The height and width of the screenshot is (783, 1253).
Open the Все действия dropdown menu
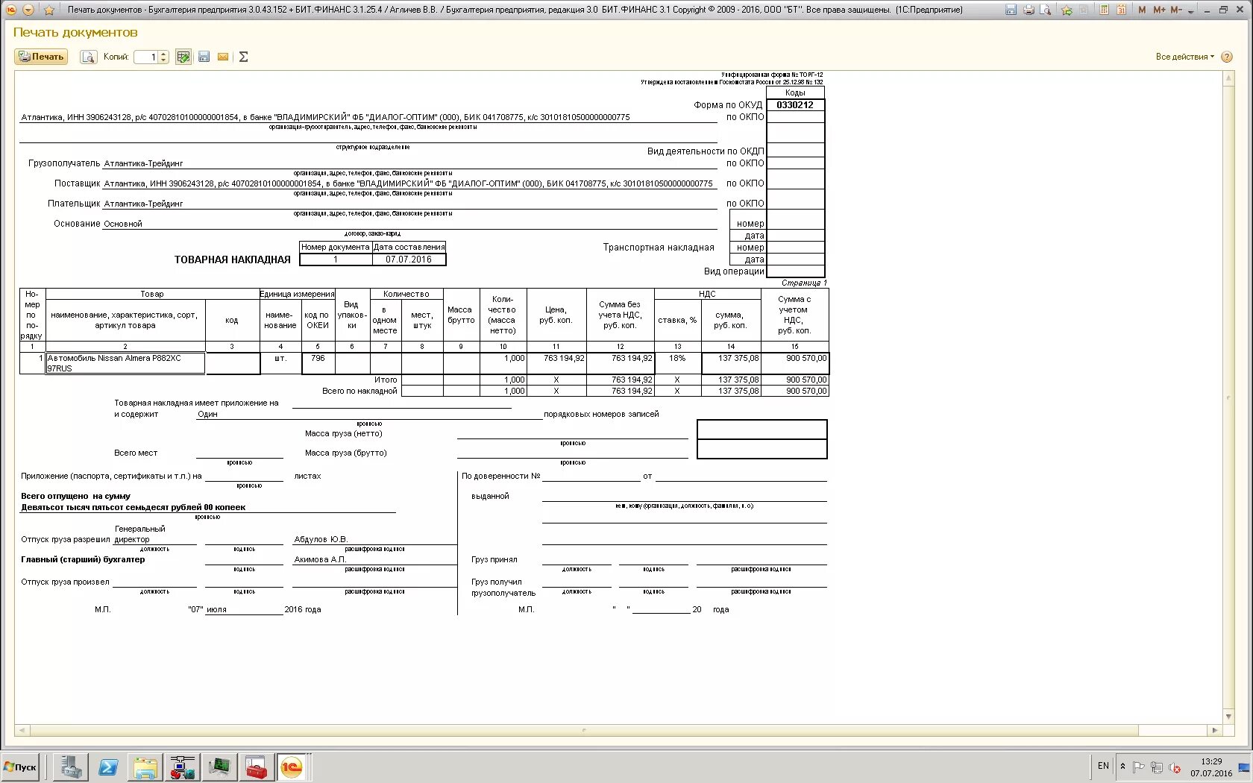1184,57
